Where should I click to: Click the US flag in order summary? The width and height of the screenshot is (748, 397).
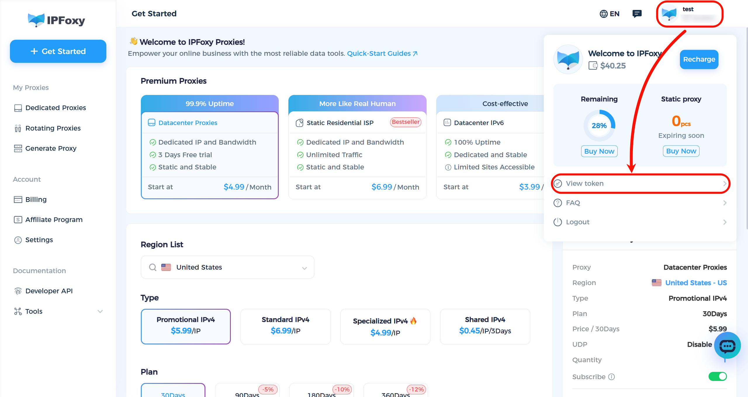click(x=657, y=283)
